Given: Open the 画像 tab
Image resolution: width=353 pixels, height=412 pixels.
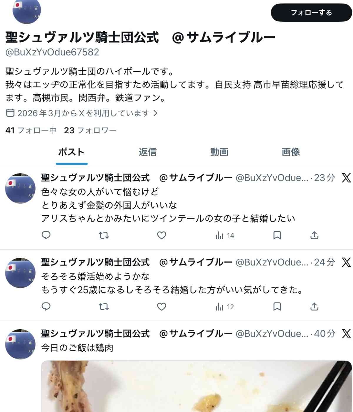Looking at the screenshot, I should pyautogui.click(x=291, y=152).
